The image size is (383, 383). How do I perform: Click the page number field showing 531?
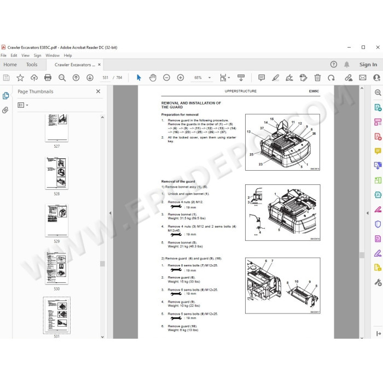[x=106, y=78]
